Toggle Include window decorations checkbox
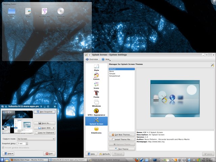 coord(4,148)
